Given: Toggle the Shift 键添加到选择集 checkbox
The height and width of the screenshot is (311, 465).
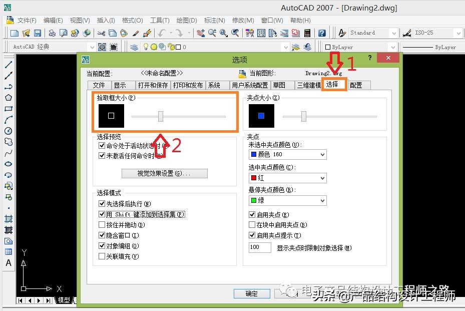Looking at the screenshot, I should (102, 214).
